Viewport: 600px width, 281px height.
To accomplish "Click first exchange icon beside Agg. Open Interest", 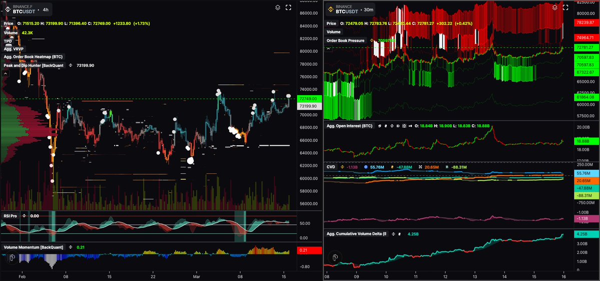I will pos(380,126).
